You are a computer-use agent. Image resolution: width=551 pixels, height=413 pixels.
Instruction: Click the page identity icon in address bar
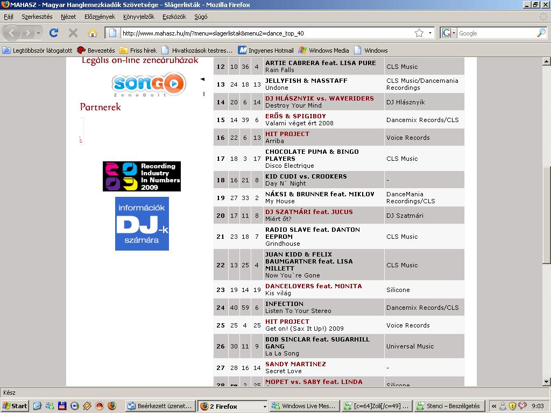click(x=112, y=33)
